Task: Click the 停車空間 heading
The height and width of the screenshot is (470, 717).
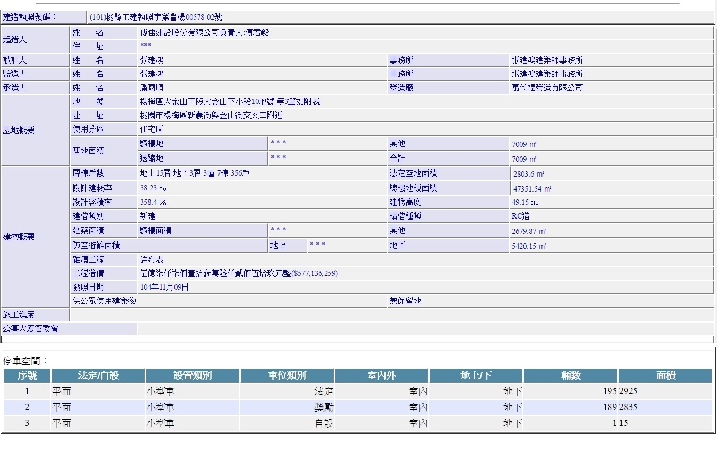Action: pyautogui.click(x=26, y=361)
